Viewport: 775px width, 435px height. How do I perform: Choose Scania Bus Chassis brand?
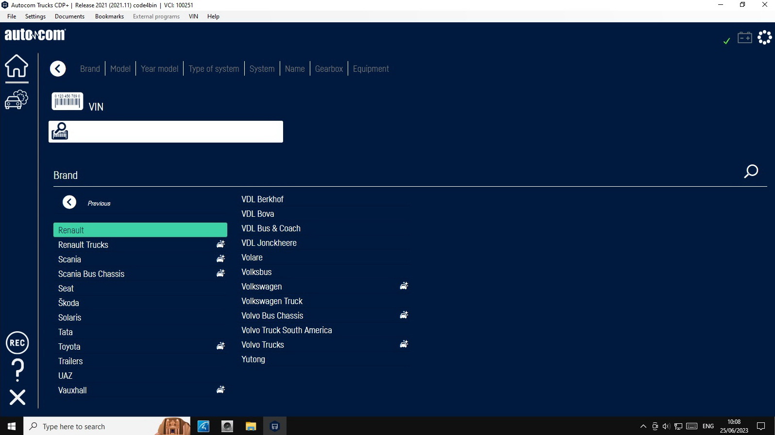tap(91, 274)
